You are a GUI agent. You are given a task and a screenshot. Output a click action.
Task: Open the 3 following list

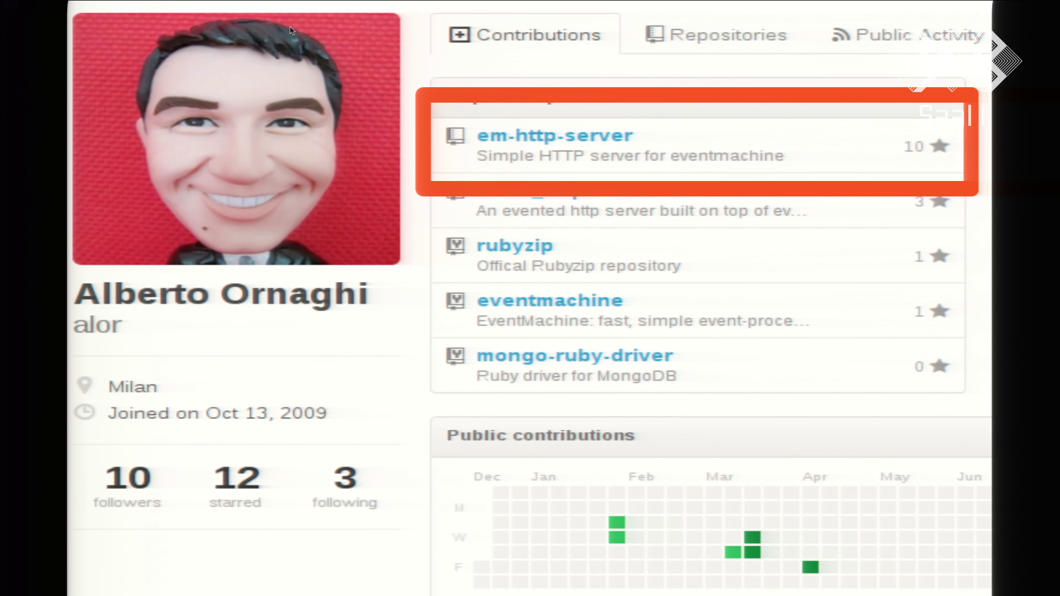pyautogui.click(x=344, y=486)
